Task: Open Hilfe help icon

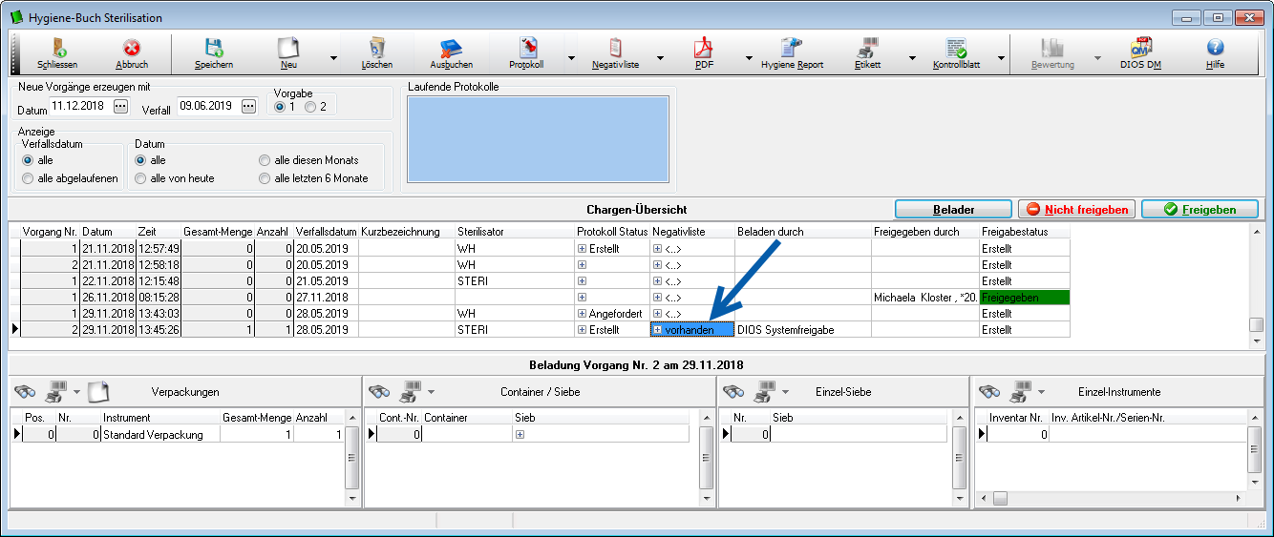Action: [x=1215, y=48]
